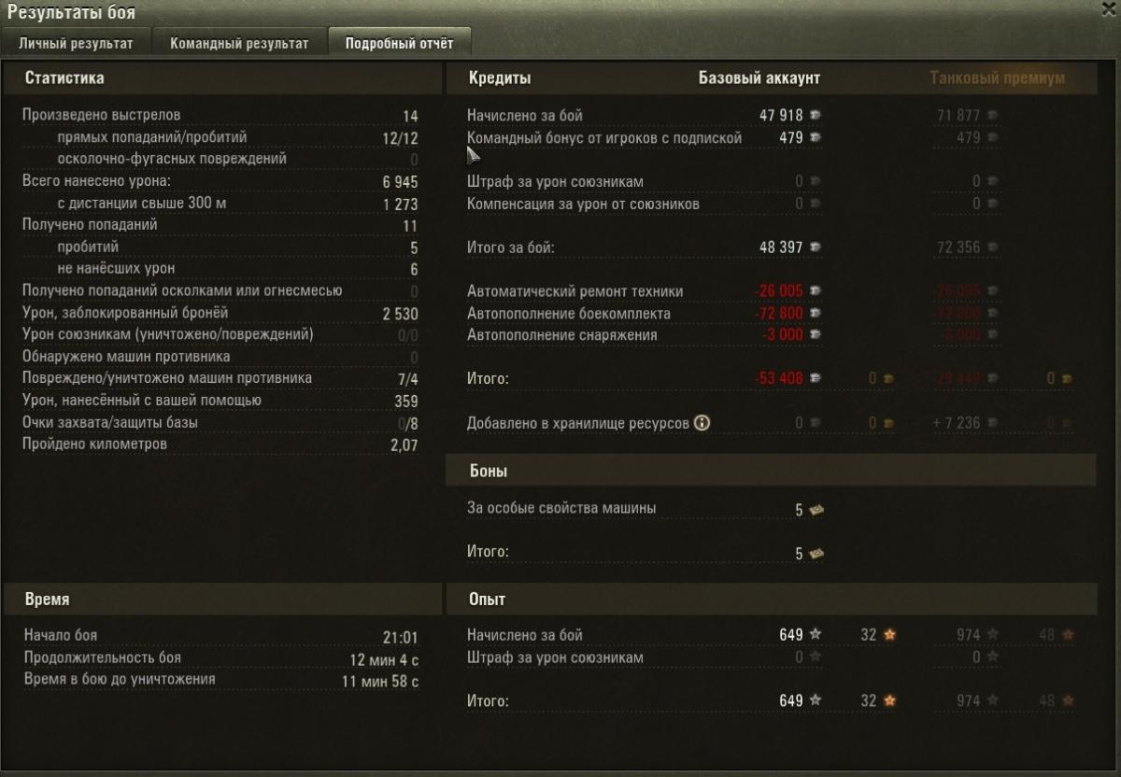Click the Всего нанесено урона value 6 945

[400, 181]
